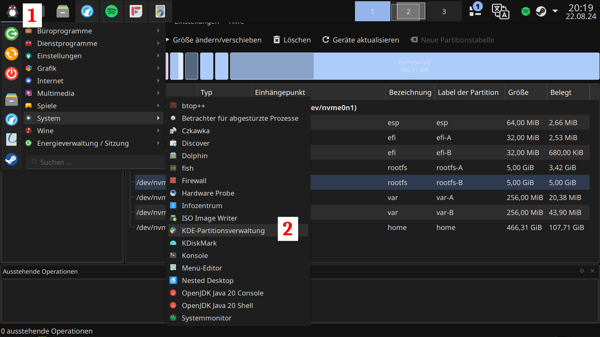The image size is (600, 337).
Task: Open the Steam icon in favorites sidebar
Action: tap(12, 159)
